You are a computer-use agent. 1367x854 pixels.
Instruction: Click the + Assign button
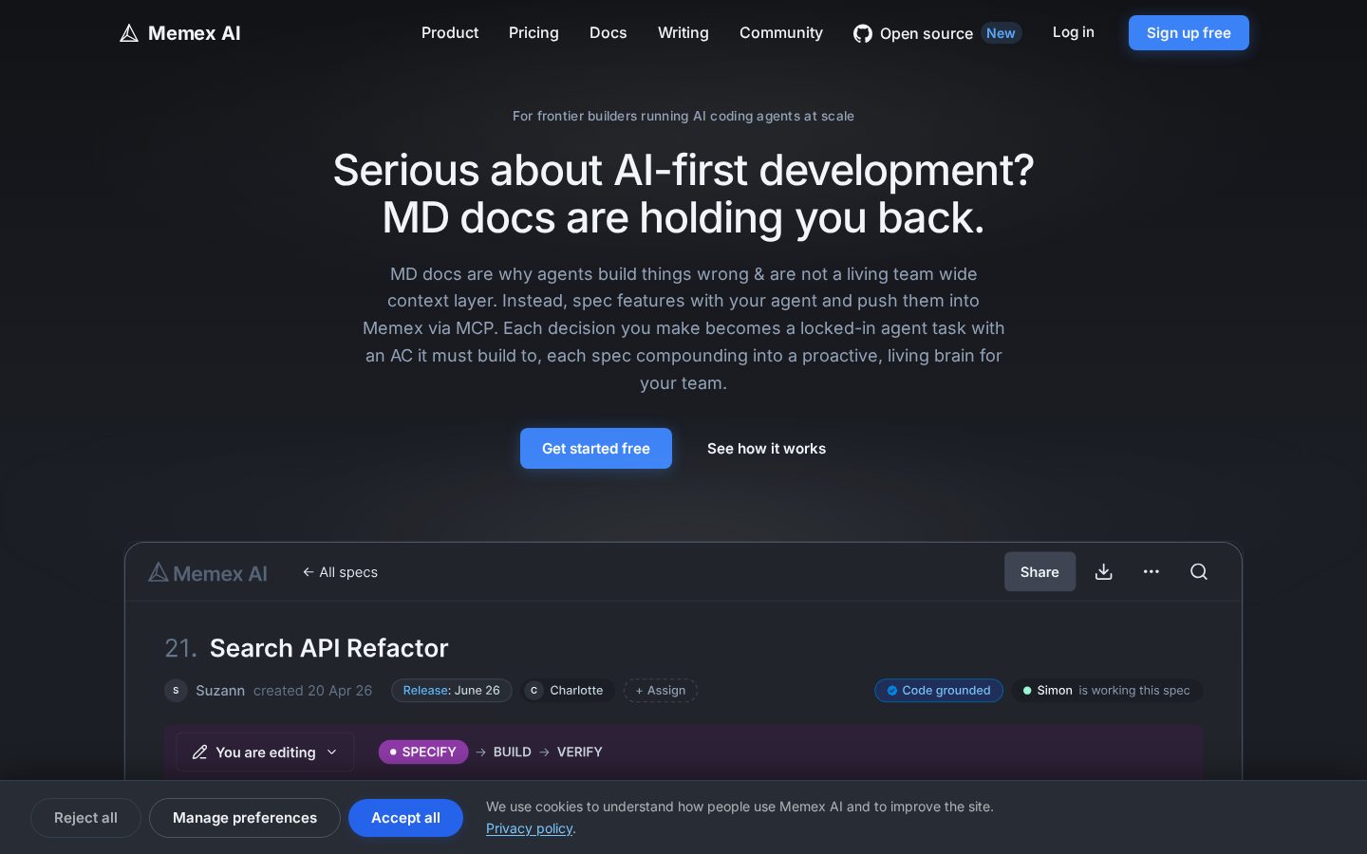coord(661,691)
